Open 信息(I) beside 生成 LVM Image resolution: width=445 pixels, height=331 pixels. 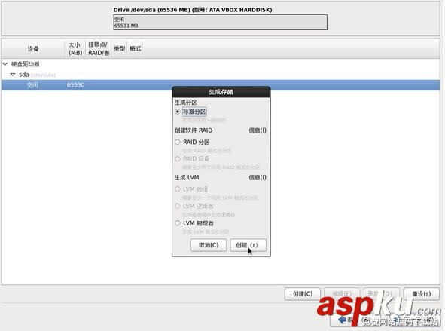(x=258, y=177)
